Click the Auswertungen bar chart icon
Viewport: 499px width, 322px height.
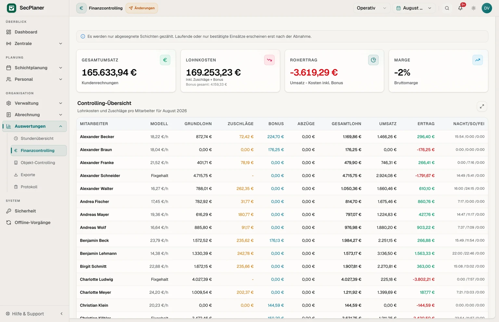[x=9, y=126]
